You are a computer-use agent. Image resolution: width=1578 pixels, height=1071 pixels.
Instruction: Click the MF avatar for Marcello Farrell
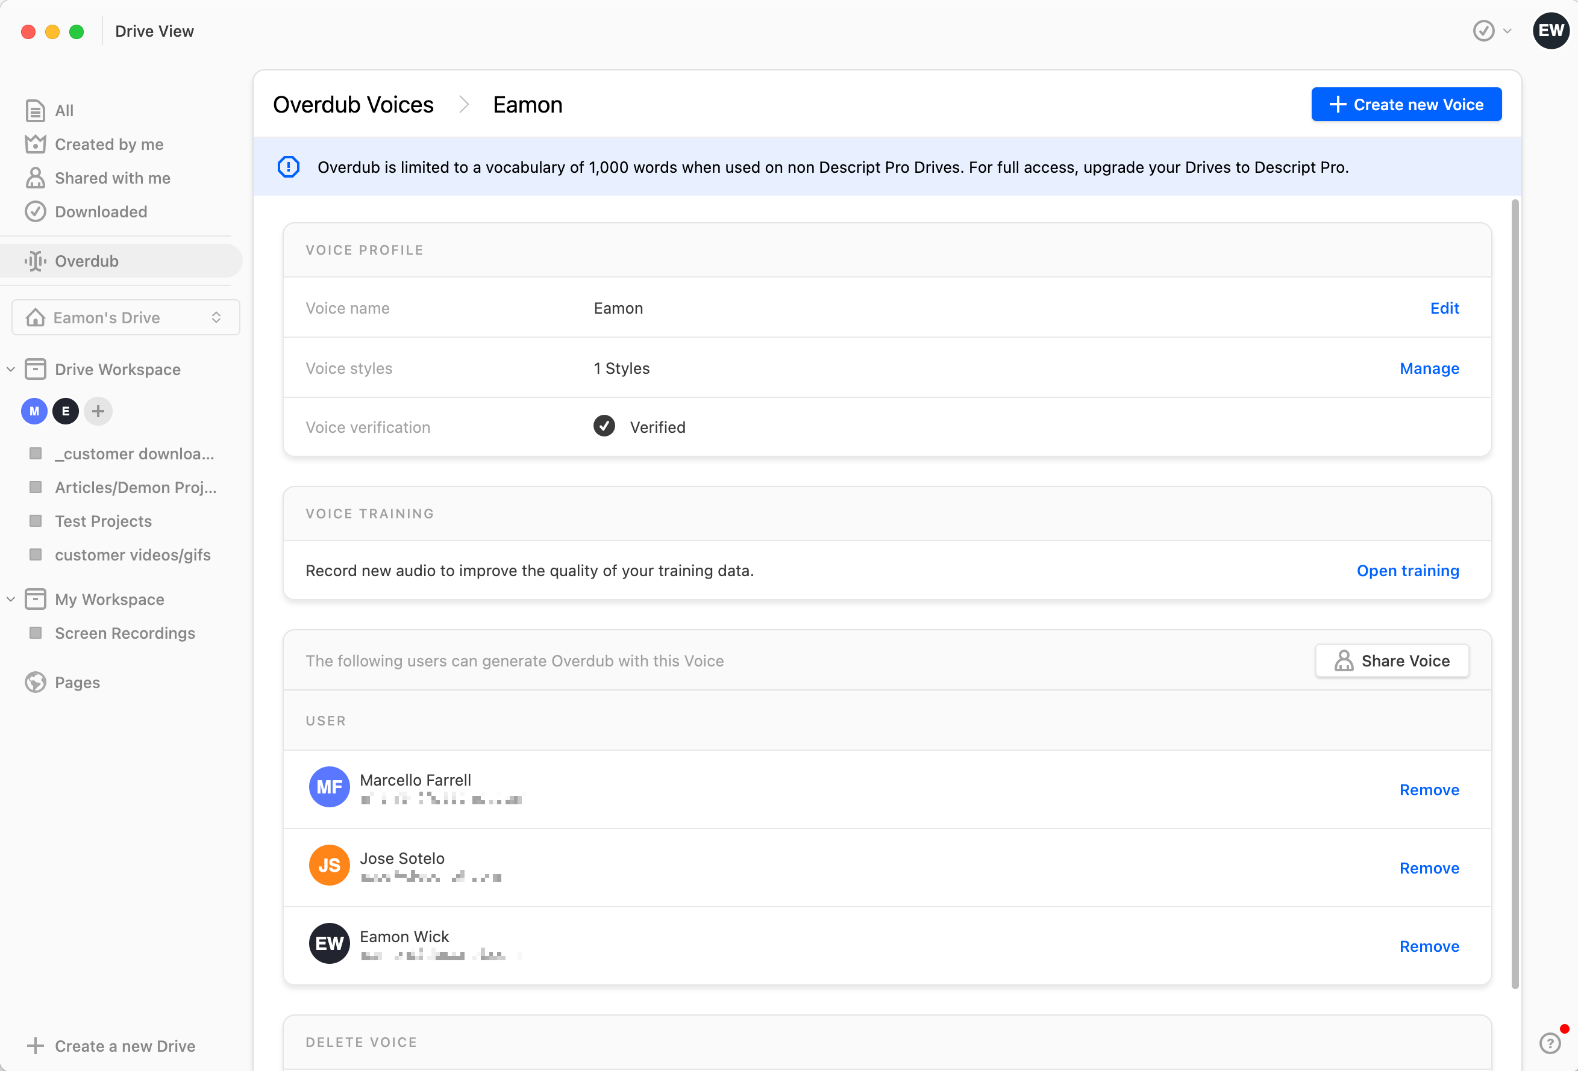point(330,787)
